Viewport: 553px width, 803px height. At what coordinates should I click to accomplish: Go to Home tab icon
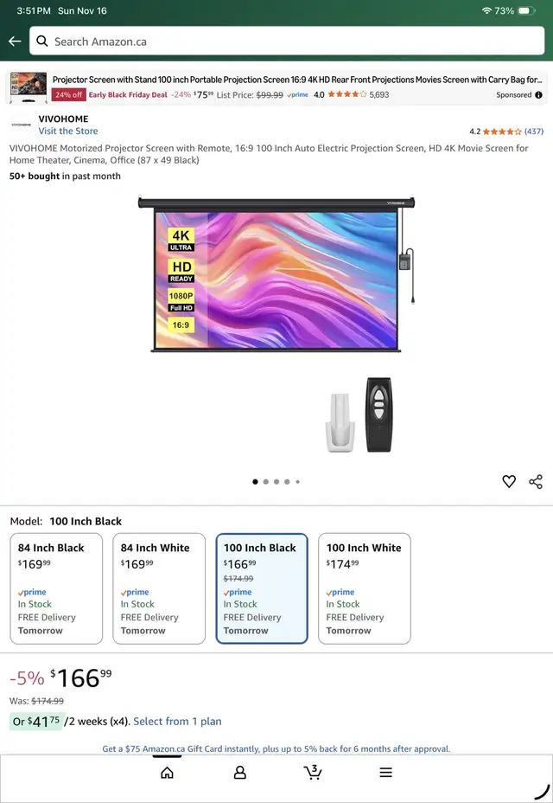pyautogui.click(x=168, y=772)
